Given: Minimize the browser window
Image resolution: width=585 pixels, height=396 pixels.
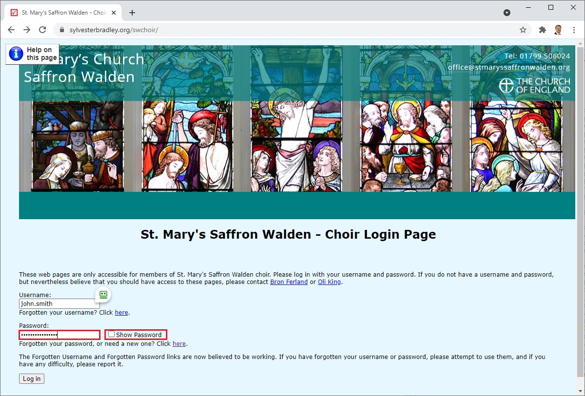Looking at the screenshot, I should [x=528, y=7].
